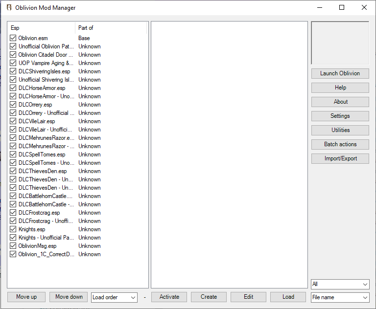Open the Utilities menu button
This screenshot has height=309, width=376.
pos(340,130)
